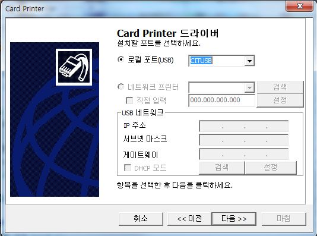Screen dimensions: 317x236
Task: Click the 서브넷 마스크 field
Action: click(x=243, y=140)
